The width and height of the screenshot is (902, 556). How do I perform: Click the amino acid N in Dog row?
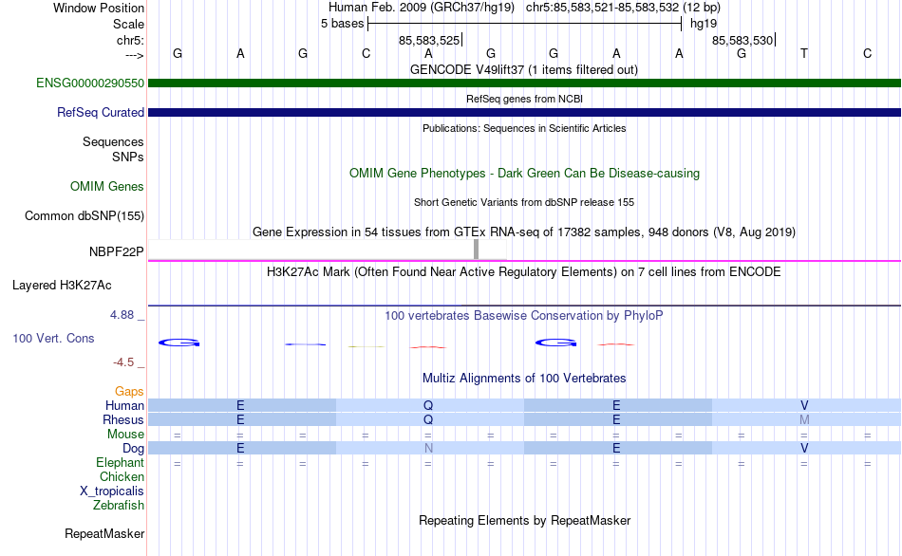coord(428,448)
